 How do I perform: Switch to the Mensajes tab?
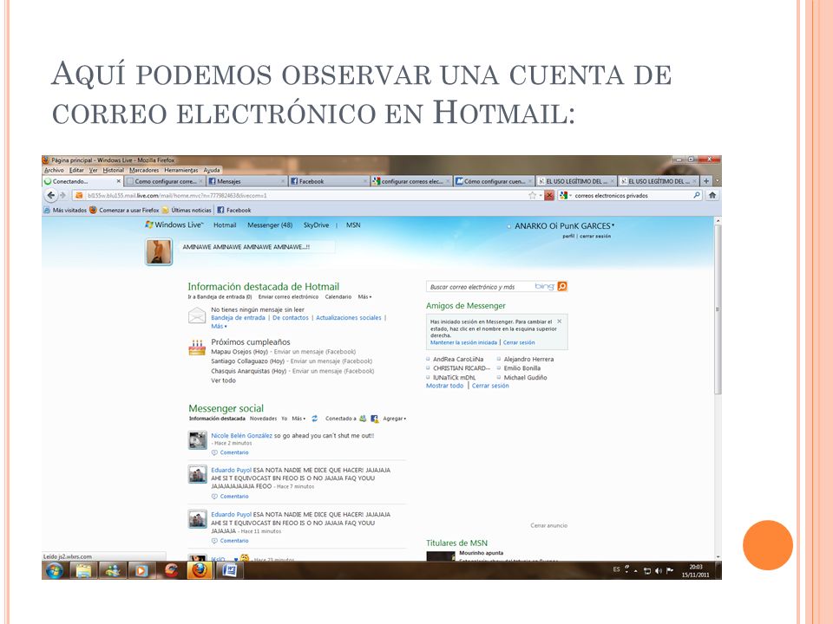(x=247, y=181)
